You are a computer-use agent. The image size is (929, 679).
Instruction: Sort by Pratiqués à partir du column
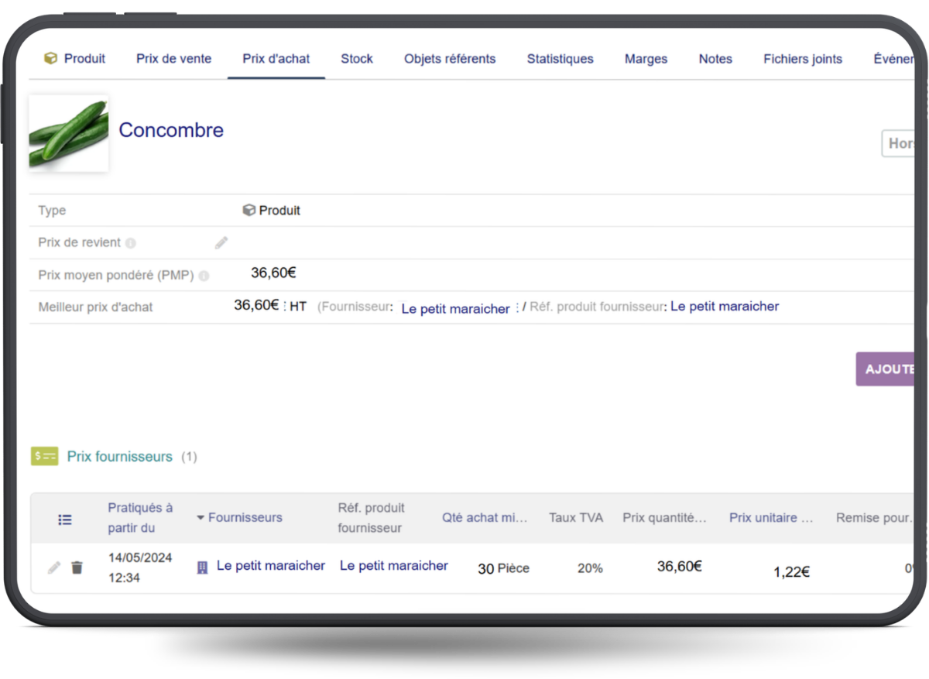(139, 517)
